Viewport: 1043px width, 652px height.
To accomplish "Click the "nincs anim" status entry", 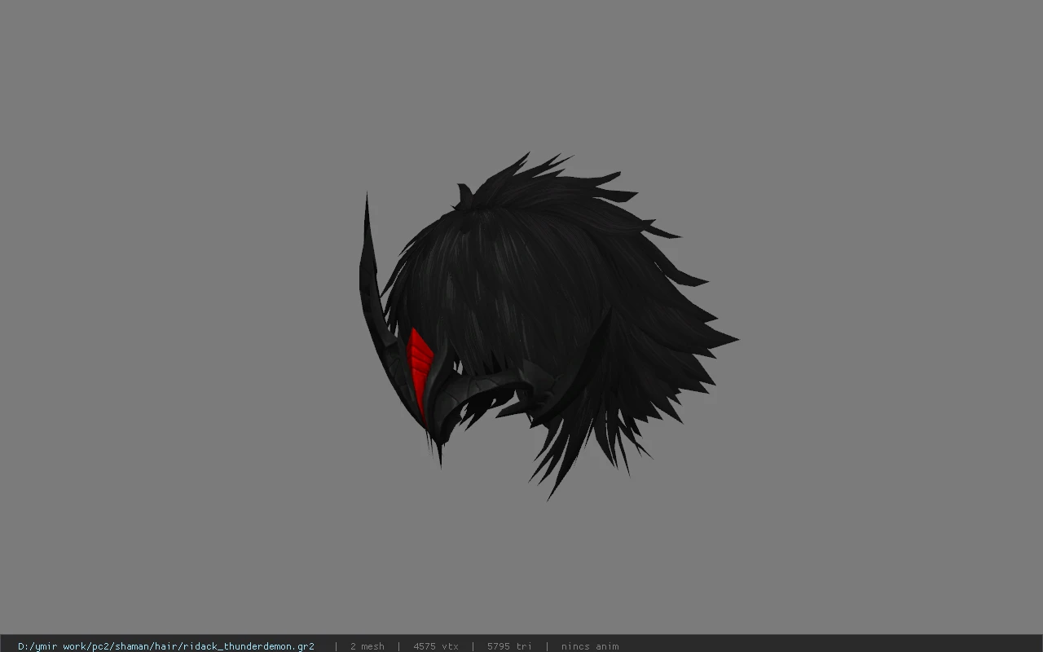I will [590, 646].
